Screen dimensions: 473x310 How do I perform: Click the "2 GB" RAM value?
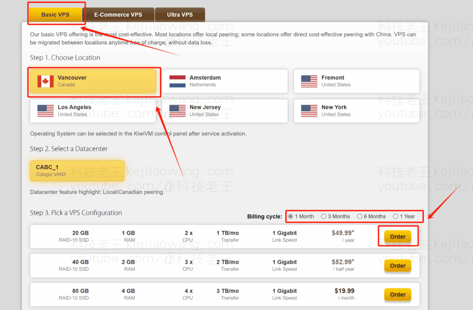click(x=128, y=262)
